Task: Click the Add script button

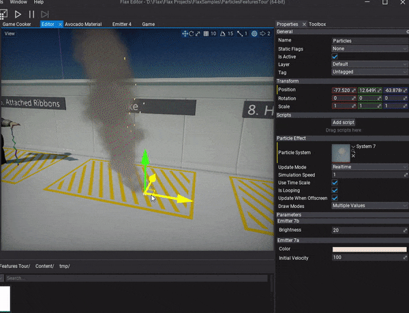Action: pyautogui.click(x=344, y=122)
